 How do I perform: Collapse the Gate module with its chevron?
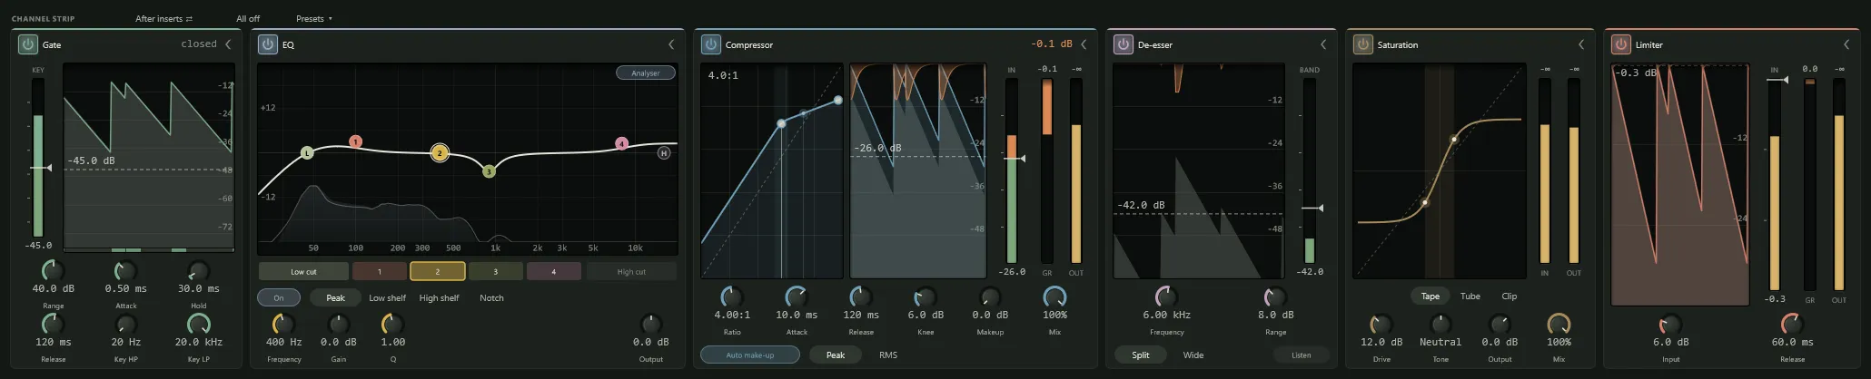coord(228,44)
